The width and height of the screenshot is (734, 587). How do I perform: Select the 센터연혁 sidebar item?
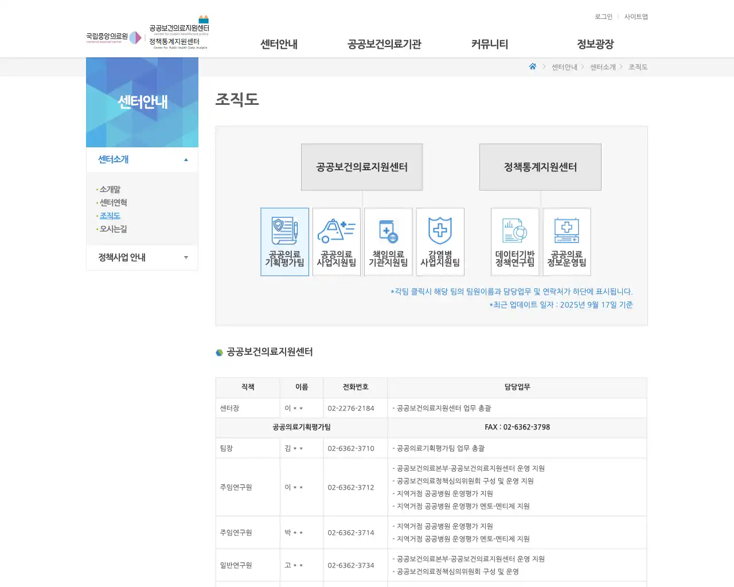coord(113,202)
